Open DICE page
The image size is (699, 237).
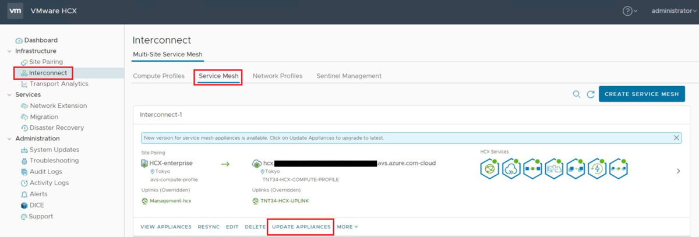click(37, 205)
